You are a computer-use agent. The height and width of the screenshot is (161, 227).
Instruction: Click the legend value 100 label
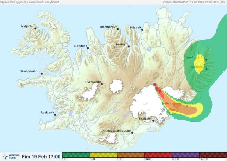click(x=65, y=159)
